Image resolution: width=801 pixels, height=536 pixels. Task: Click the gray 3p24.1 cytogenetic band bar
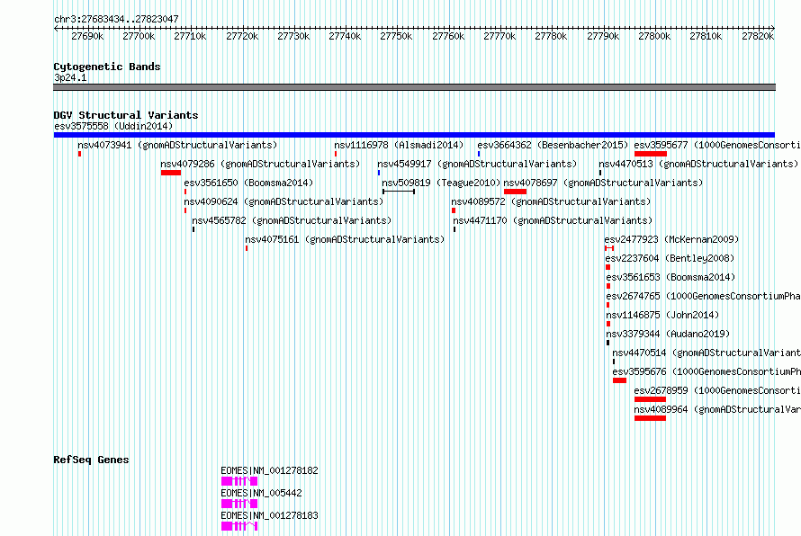coord(414,87)
